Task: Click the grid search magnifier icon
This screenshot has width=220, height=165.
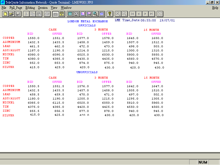Action: (x=95, y=14)
